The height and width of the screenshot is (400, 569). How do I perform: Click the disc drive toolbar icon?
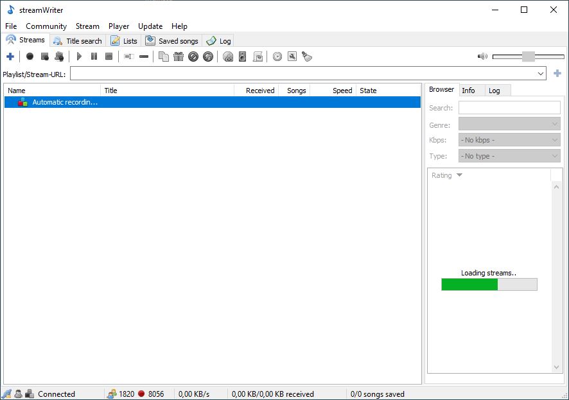[x=228, y=57]
